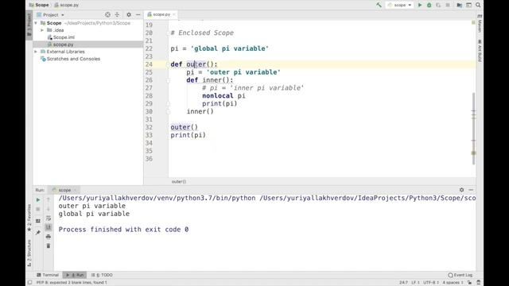The width and height of the screenshot is (509, 286).
Task: Click the up stack trace arrow
Action: click(x=49, y=199)
